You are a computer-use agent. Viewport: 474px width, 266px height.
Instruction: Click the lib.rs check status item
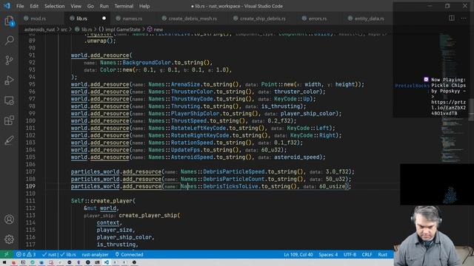[x=68, y=254]
